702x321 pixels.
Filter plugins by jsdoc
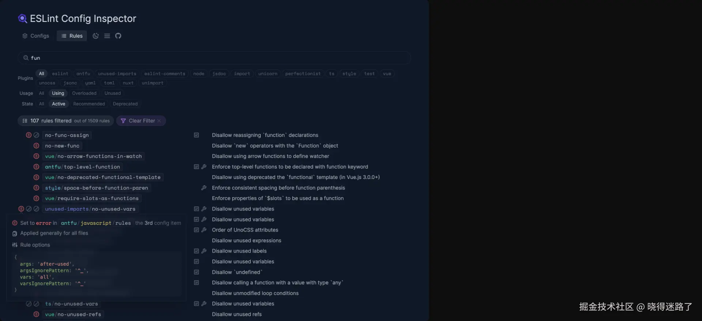tap(219, 74)
